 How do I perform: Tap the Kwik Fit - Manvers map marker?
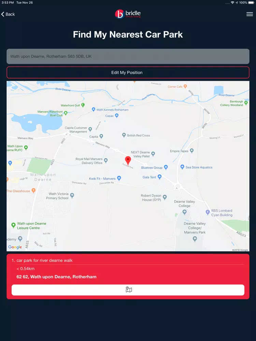click(x=119, y=178)
